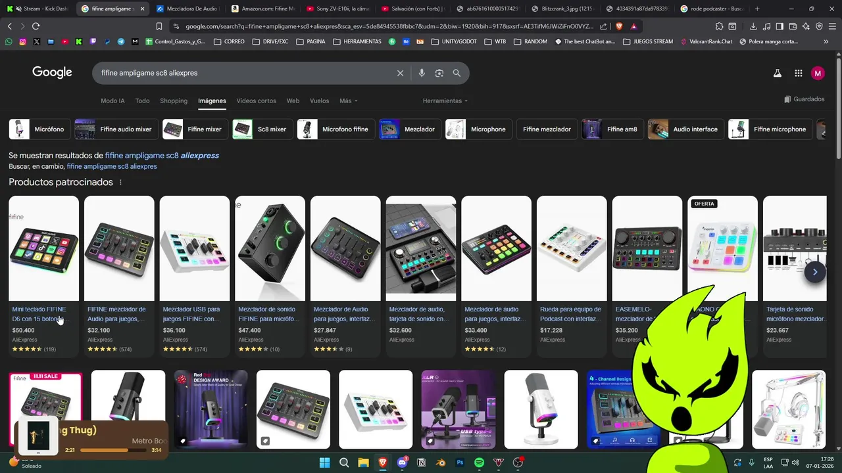The height and width of the screenshot is (473, 842).
Task: Go to Google homepage via logo
Action: [x=52, y=73]
